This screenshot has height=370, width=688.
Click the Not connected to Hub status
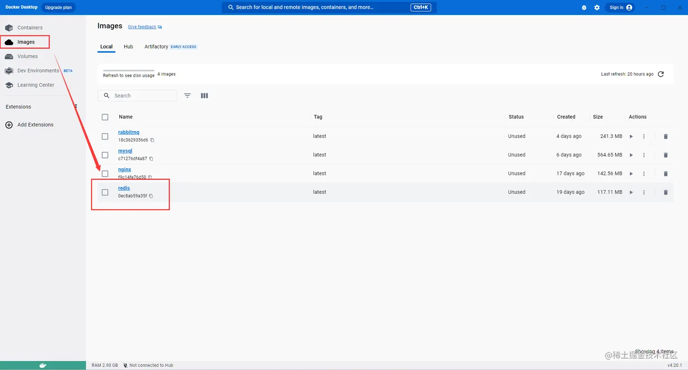coord(148,365)
